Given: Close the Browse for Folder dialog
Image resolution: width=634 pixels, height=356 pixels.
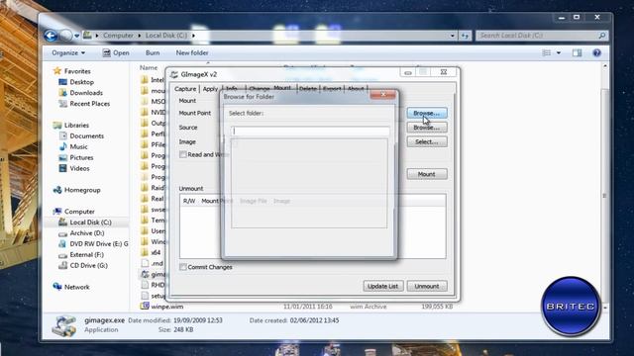Looking at the screenshot, I should 383,95.
